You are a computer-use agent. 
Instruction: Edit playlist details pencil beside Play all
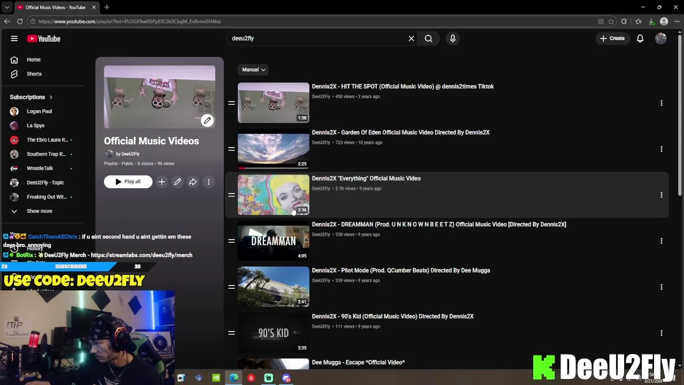pyautogui.click(x=177, y=182)
